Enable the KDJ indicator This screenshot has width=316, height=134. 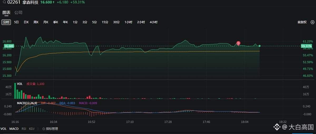[32, 129]
